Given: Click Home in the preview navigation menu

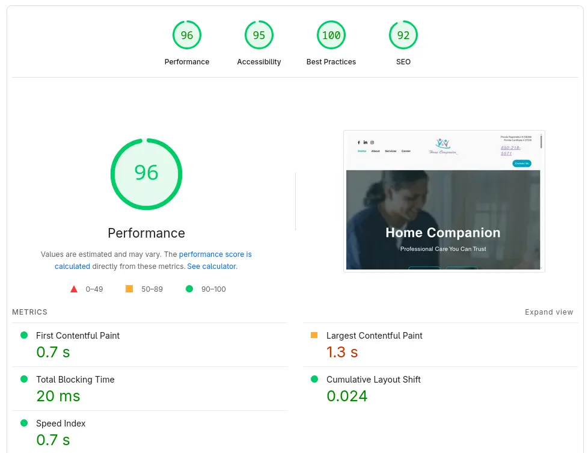Looking at the screenshot, I should [362, 151].
